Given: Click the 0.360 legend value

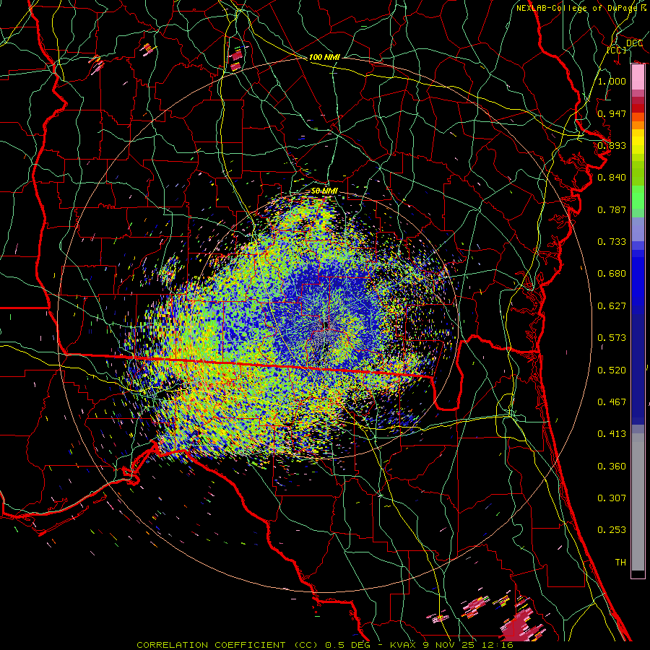Looking at the screenshot, I should click(612, 467).
